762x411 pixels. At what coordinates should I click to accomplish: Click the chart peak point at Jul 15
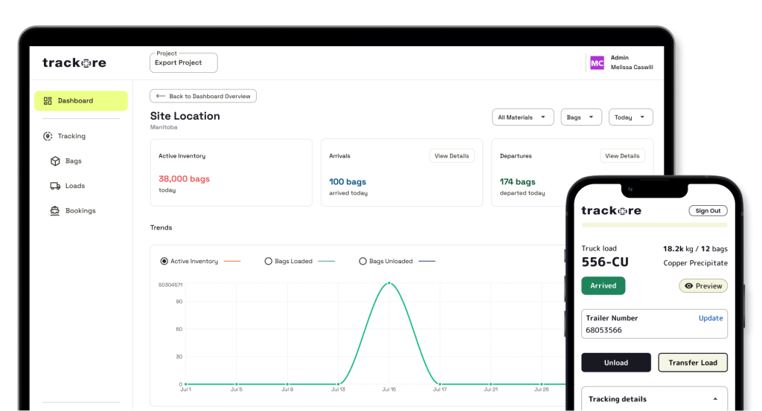click(388, 283)
